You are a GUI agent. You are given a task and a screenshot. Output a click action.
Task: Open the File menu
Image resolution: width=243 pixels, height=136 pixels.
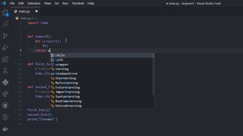[12, 3]
